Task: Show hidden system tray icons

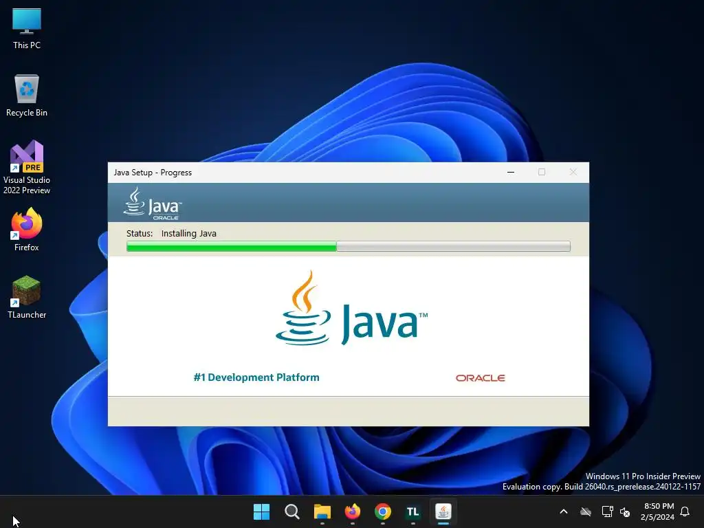Action: [564, 511]
